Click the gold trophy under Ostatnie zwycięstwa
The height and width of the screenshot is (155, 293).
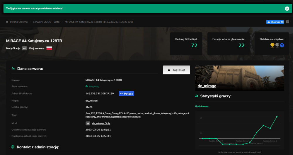[272, 45]
